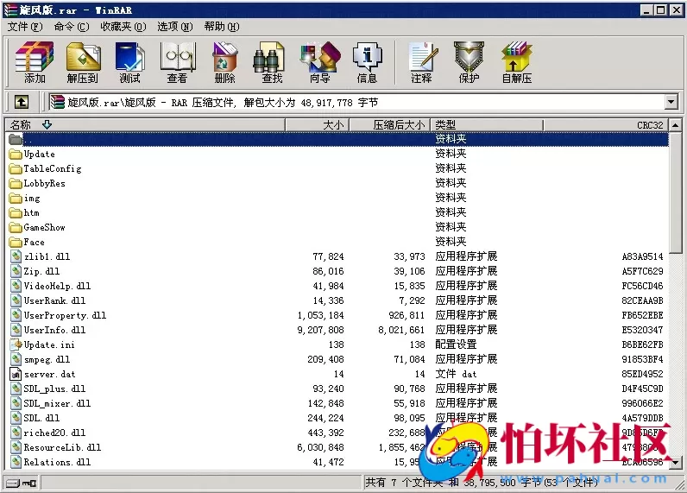Click the server.dat file icon
Screen dimensions: 687x493
[16, 374]
